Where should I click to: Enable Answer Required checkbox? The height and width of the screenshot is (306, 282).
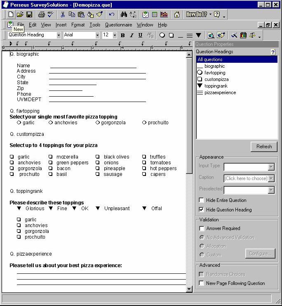202,228
